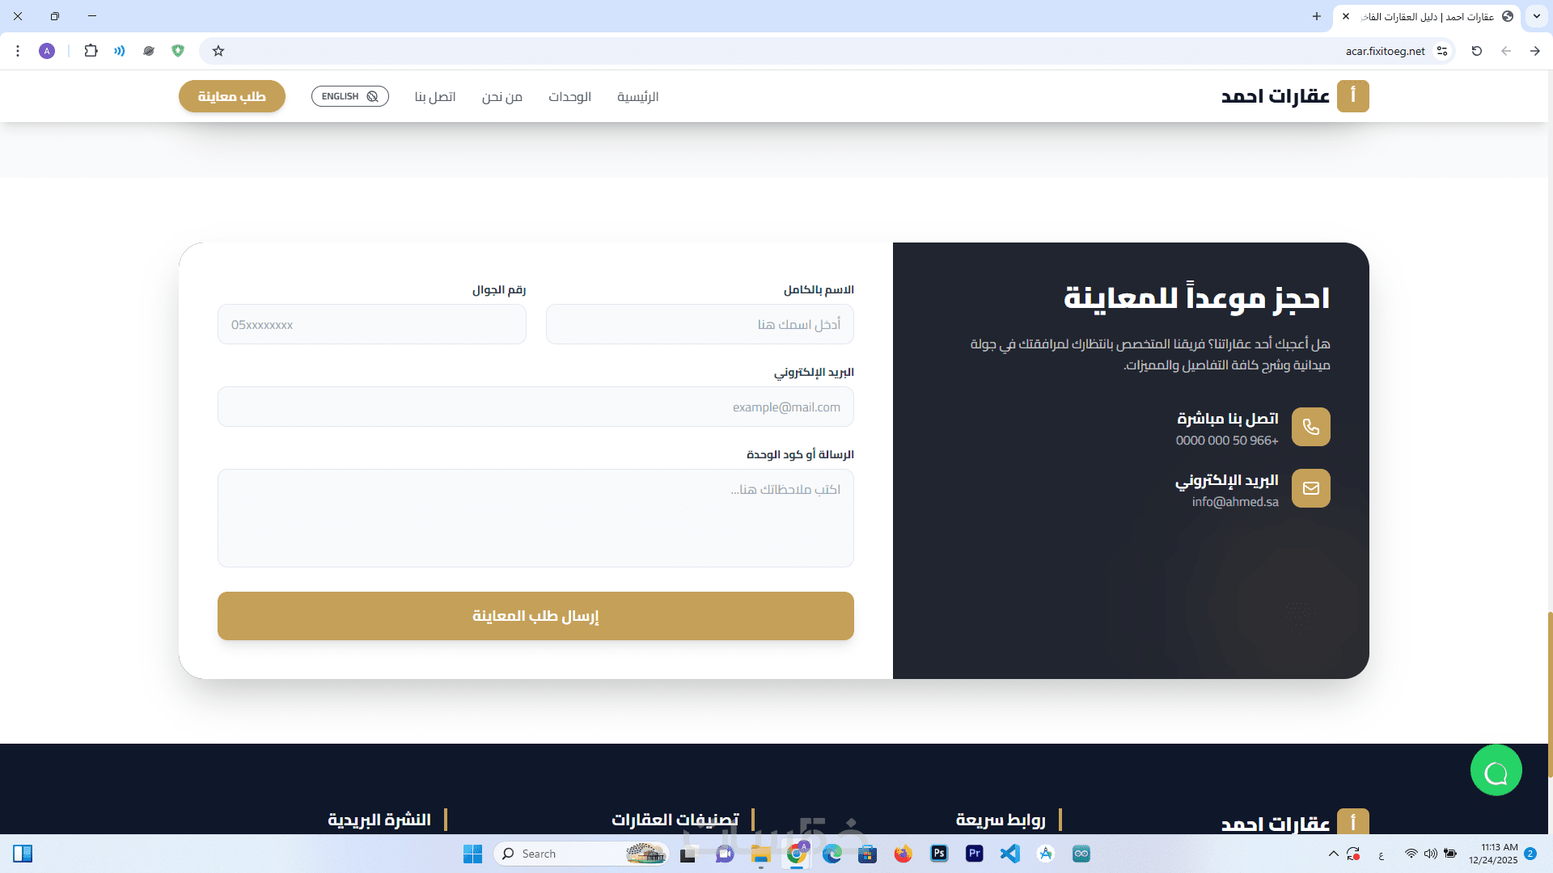
Task: Click the gold email envelope icon
Action: [x=1310, y=488]
